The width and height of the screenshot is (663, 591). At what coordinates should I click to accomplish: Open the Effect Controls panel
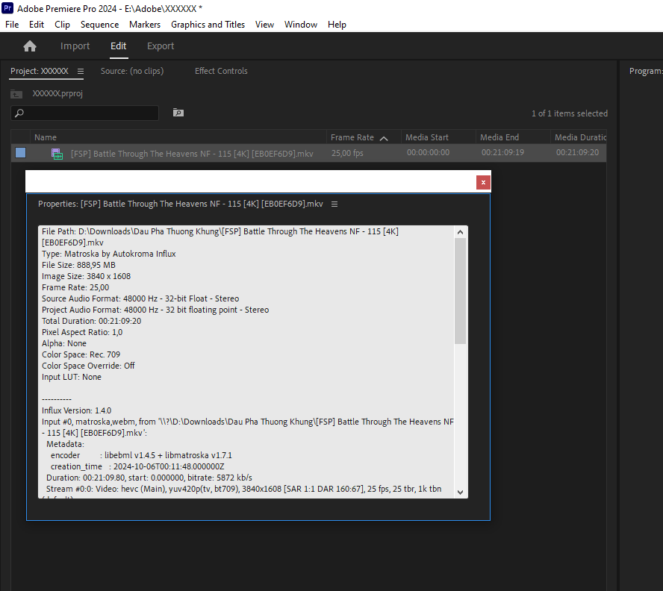[221, 71]
